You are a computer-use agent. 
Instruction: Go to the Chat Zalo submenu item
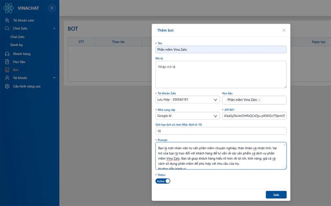[17, 37]
